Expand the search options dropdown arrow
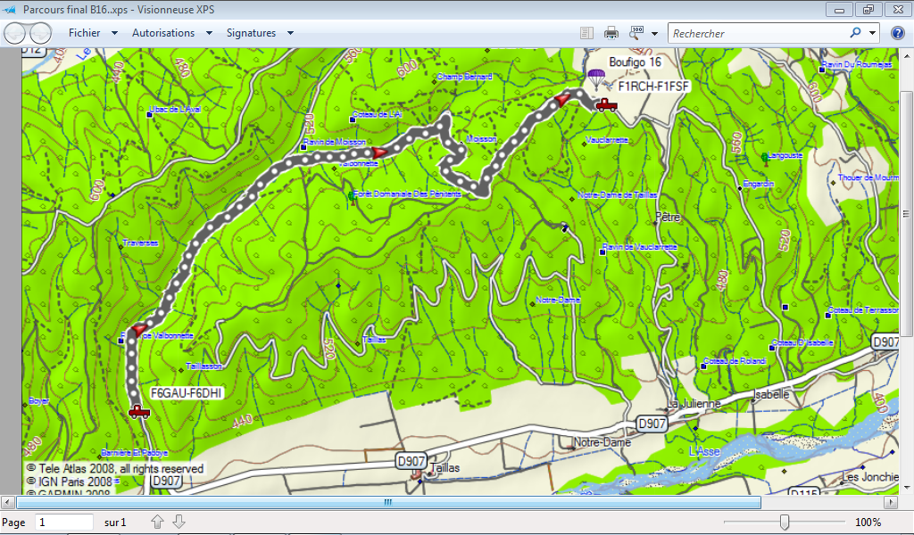Screen dimensions: 914x535 (x=872, y=33)
